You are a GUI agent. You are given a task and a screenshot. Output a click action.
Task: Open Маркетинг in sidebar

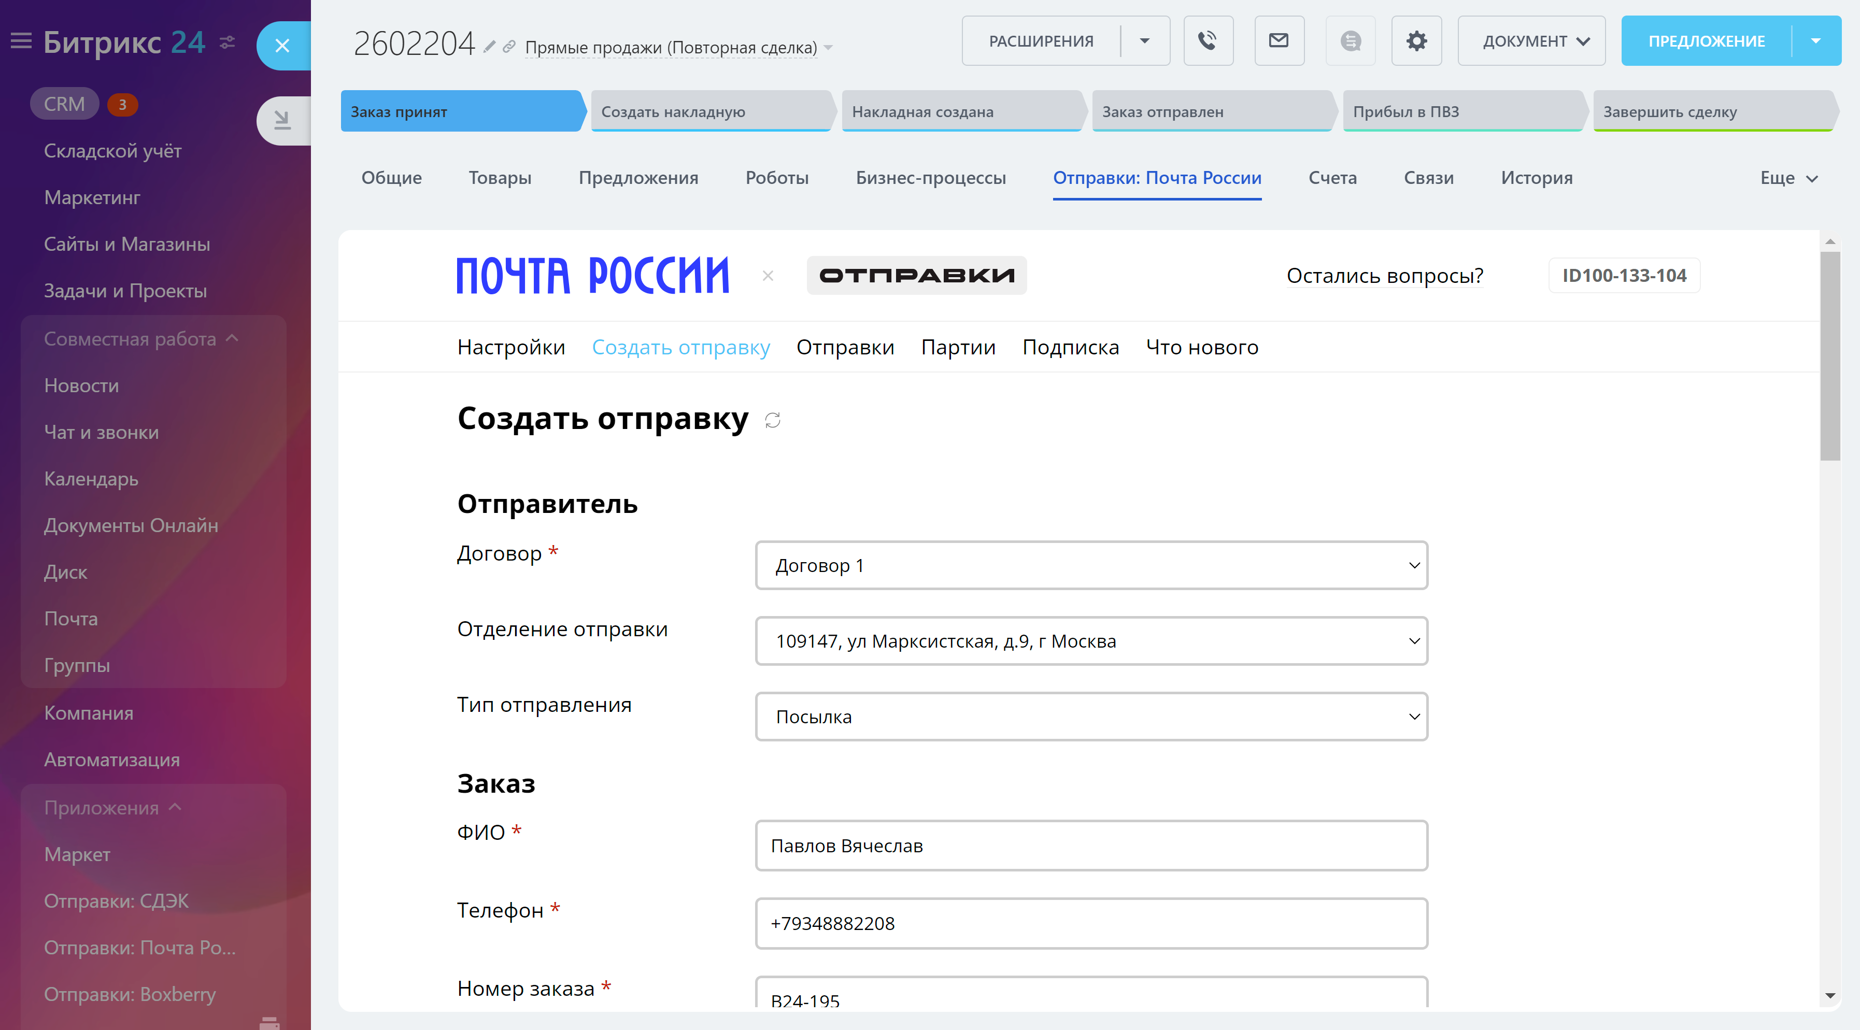(92, 198)
